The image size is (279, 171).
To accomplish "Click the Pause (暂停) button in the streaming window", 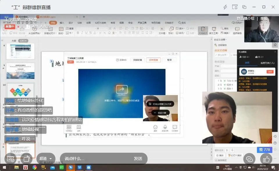I will [x=169, y=60].
